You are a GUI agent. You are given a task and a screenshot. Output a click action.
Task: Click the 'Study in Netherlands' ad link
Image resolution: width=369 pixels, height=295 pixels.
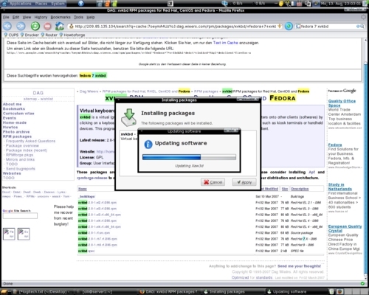pyautogui.click(x=339, y=187)
